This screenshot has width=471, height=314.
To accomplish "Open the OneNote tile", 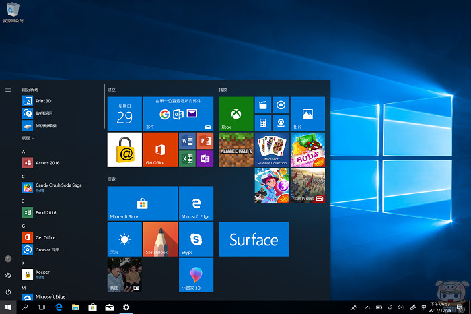I will click(205, 159).
